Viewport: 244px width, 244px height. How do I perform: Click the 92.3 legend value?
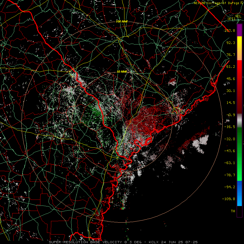pos(231,43)
